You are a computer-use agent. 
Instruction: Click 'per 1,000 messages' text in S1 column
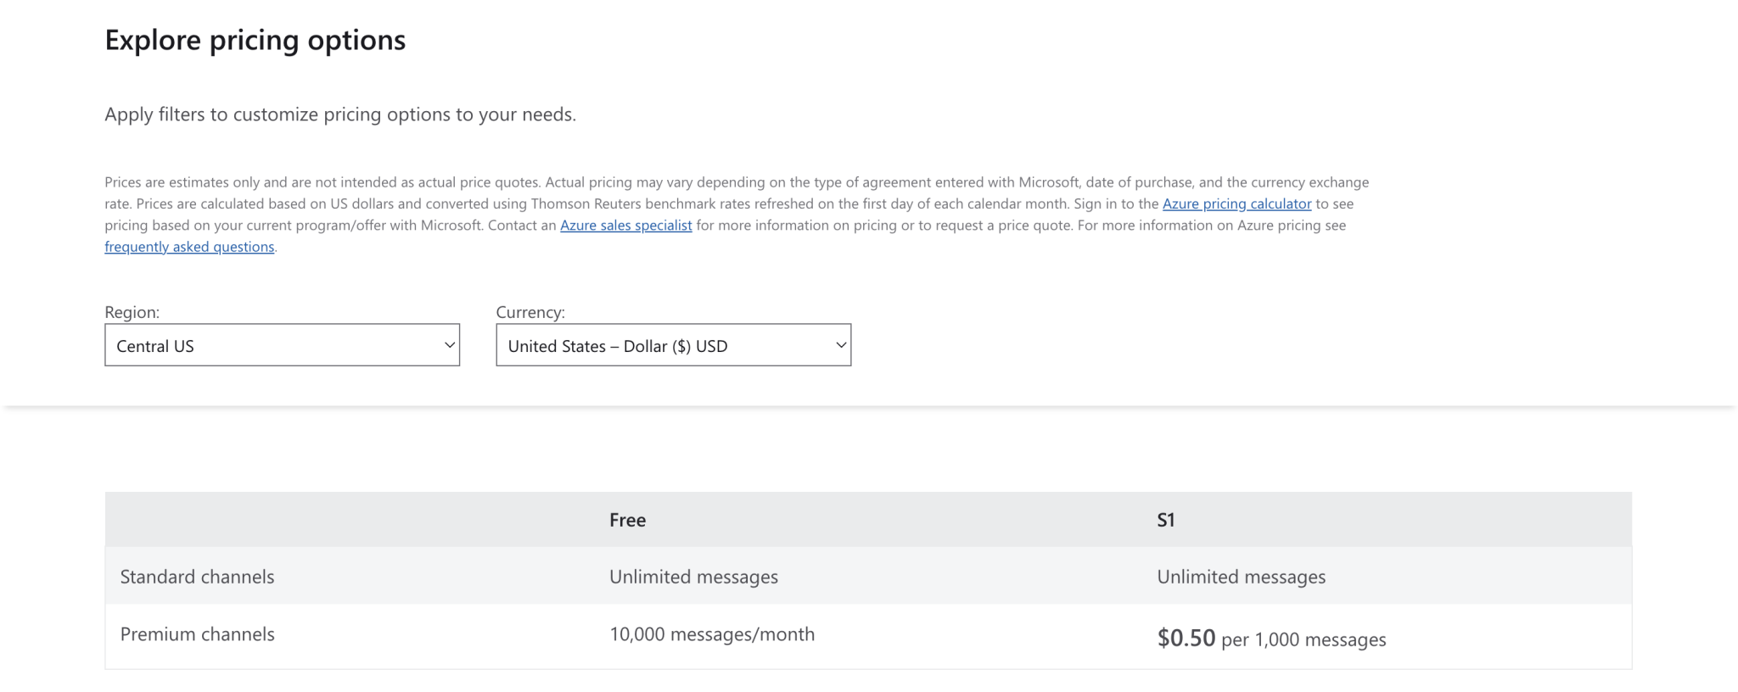pos(1303,639)
